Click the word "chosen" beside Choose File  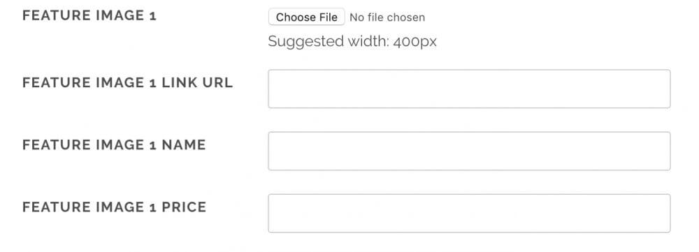[x=405, y=17]
